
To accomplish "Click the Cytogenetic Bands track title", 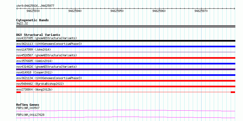I will point(32,20).
